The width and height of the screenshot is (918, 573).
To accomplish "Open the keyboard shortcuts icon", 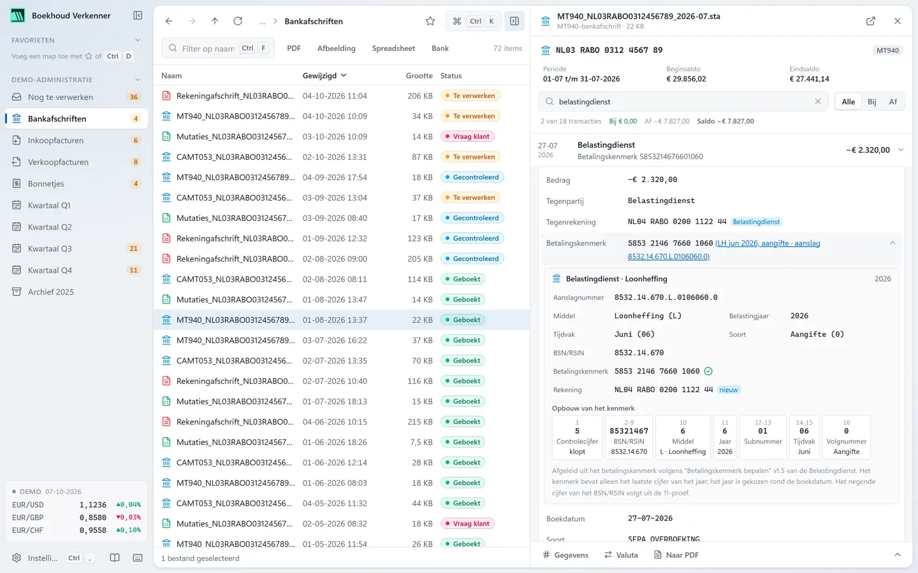I will 138,558.
